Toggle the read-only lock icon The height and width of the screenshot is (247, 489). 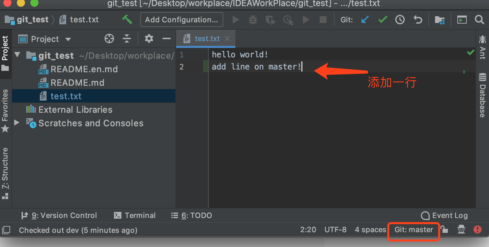click(444, 230)
